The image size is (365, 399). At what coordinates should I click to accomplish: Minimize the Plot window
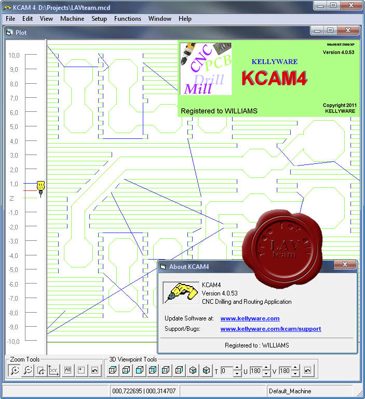[317, 30]
